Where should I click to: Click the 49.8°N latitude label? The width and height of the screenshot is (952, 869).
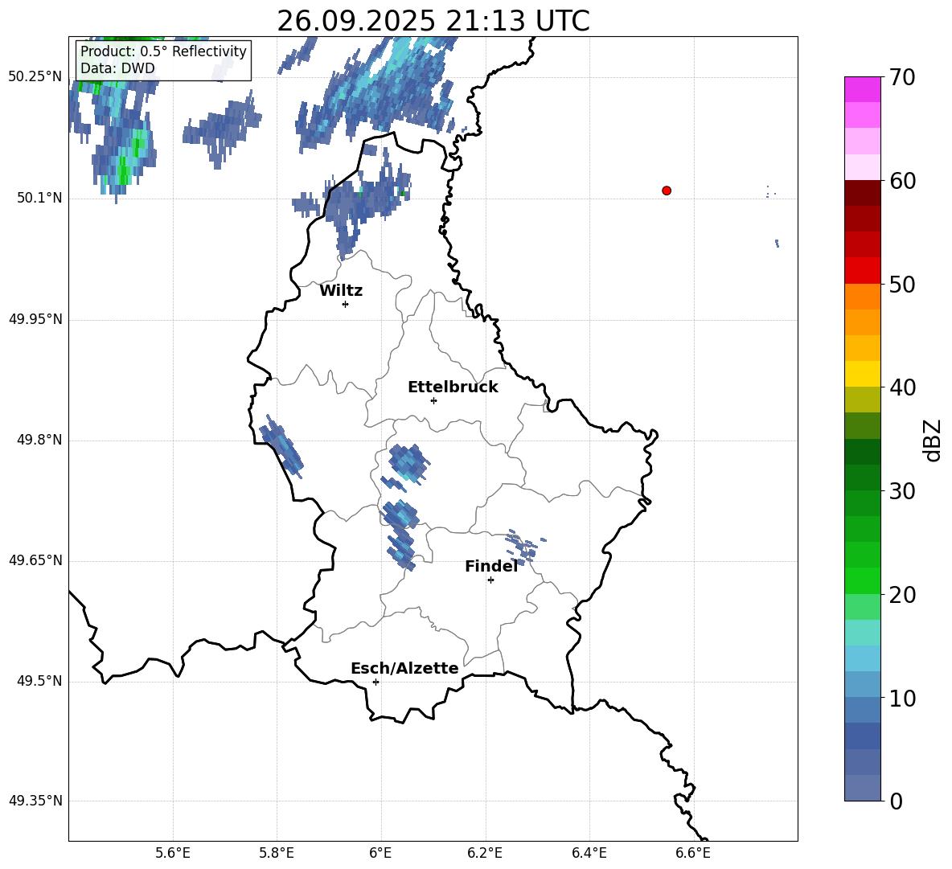click(39, 440)
